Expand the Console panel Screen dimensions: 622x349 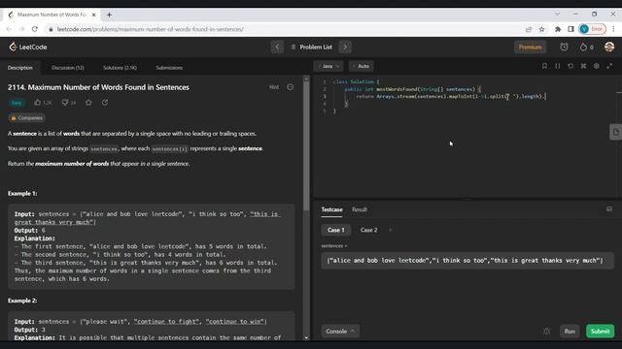tap(340, 332)
